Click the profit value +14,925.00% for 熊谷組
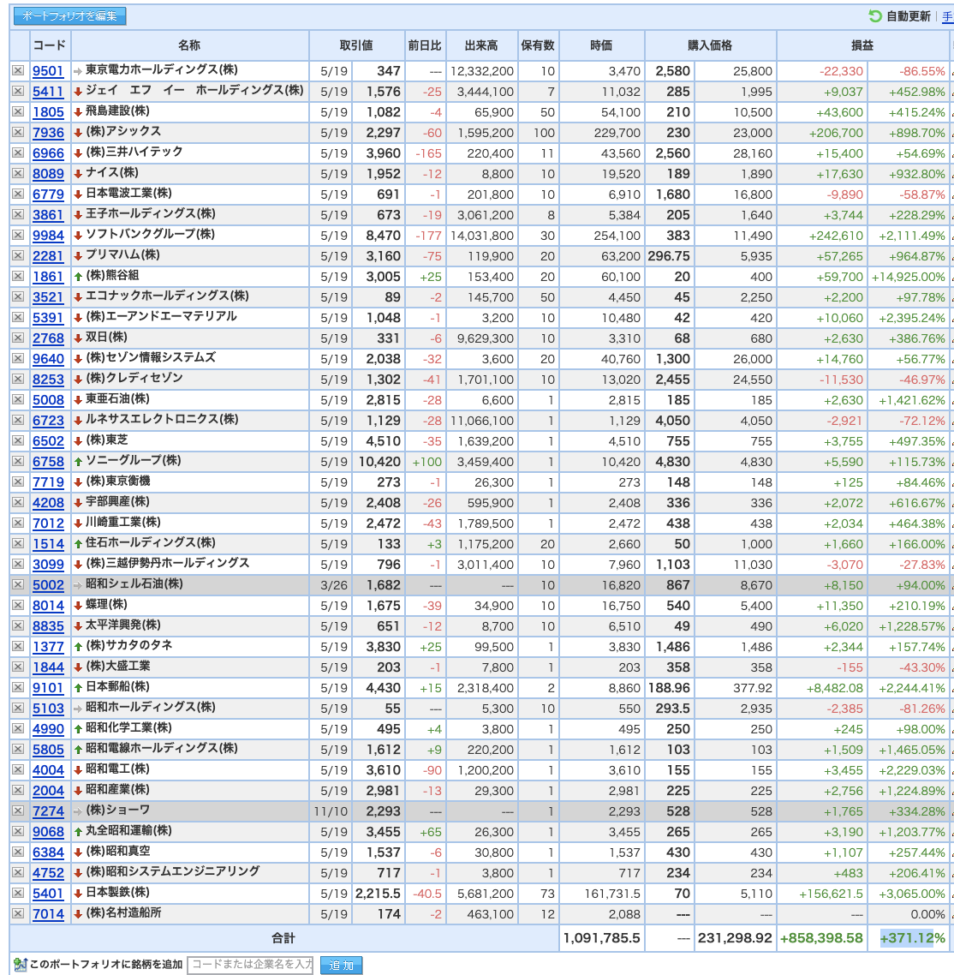Image resolution: width=954 pixels, height=975 pixels. click(x=908, y=277)
